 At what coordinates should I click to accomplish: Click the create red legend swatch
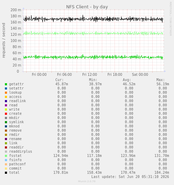point(6,114)
